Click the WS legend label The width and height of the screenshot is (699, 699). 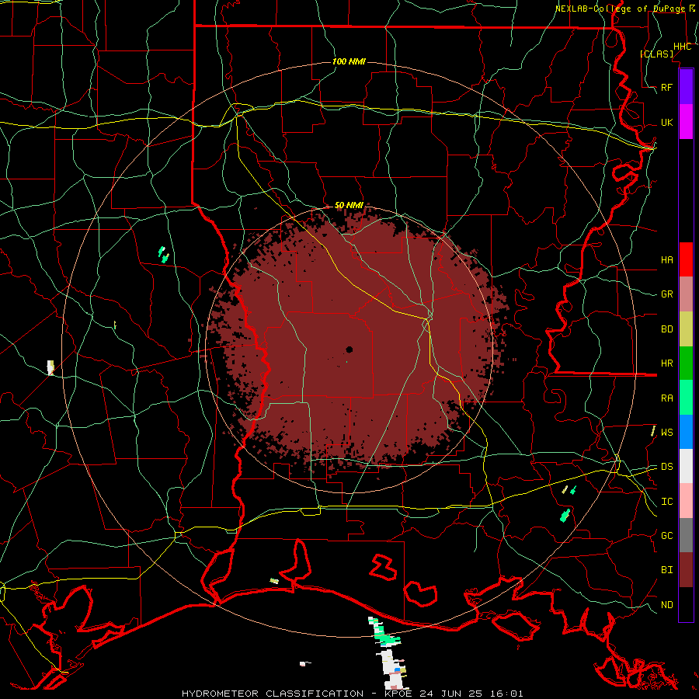point(666,433)
